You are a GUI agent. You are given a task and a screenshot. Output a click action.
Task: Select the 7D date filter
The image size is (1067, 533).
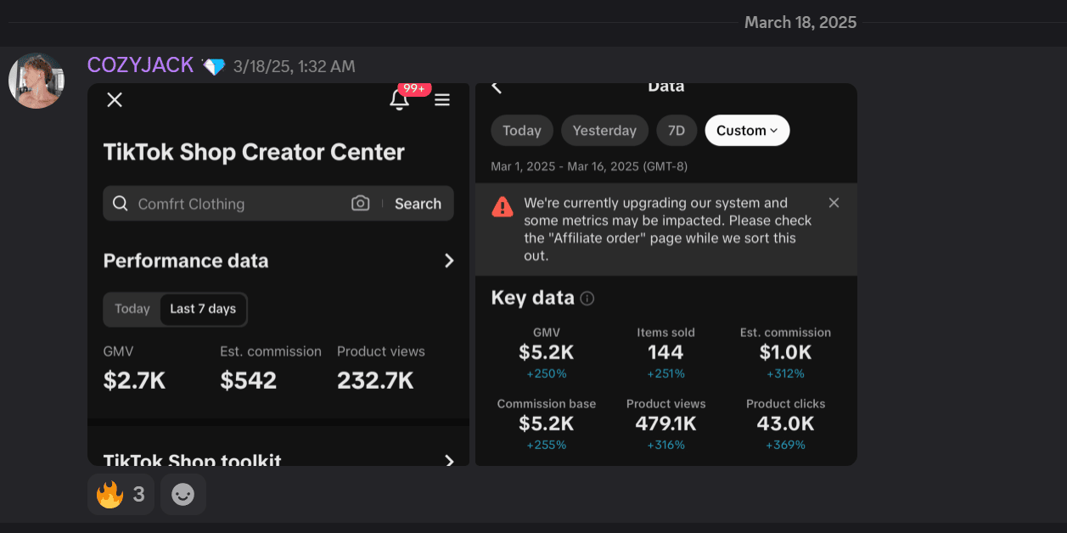pyautogui.click(x=677, y=131)
